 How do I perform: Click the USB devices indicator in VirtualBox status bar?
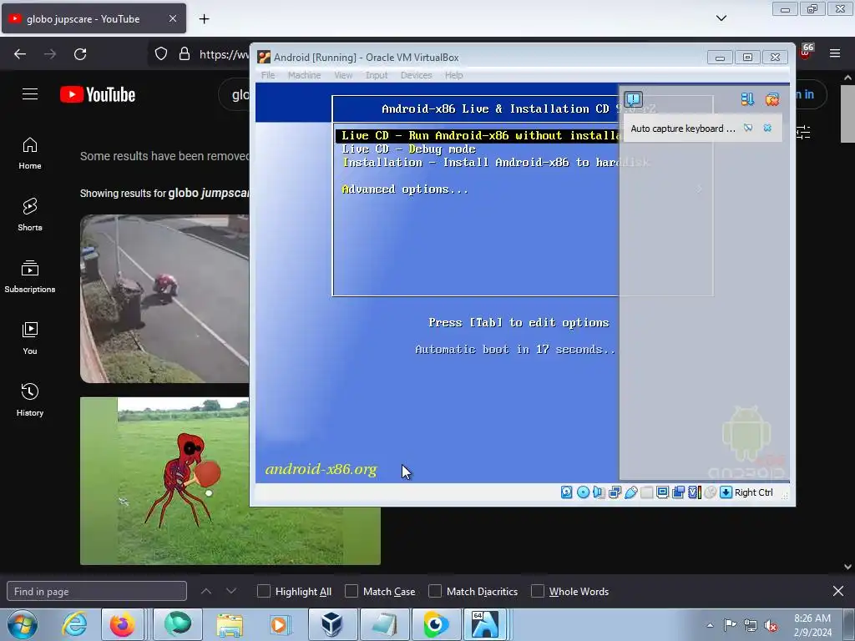631,492
